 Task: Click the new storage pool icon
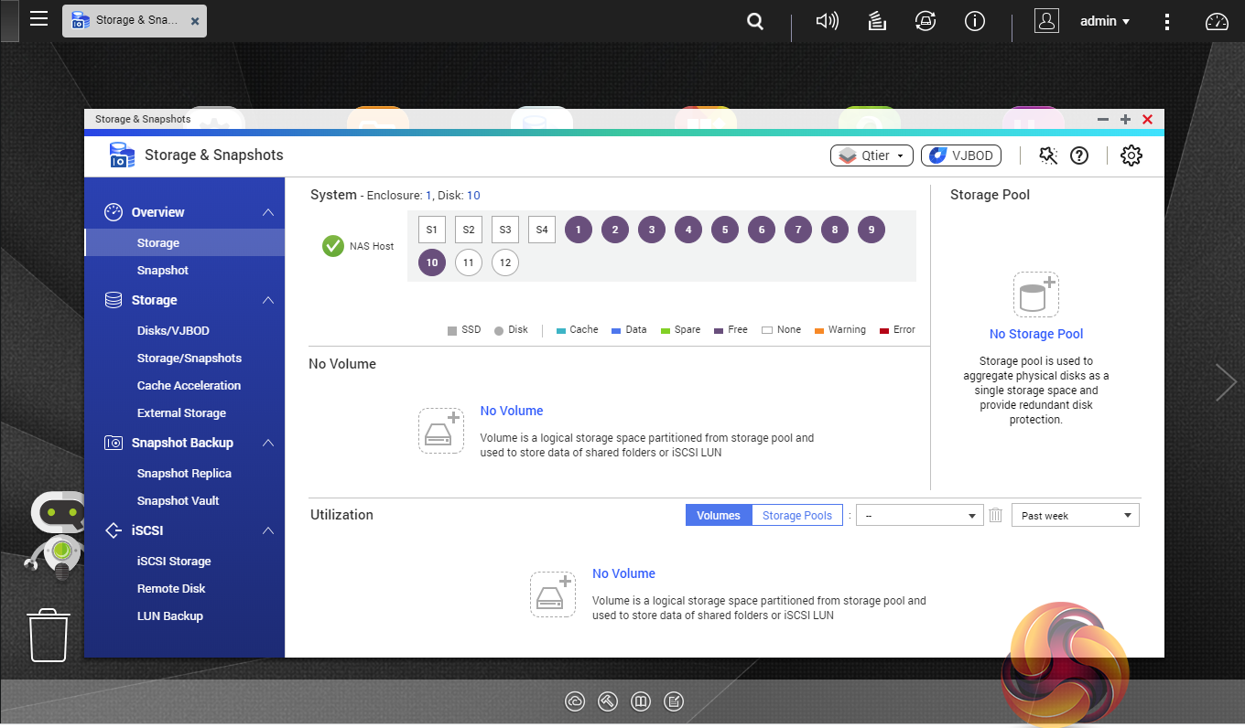pyautogui.click(x=1036, y=294)
